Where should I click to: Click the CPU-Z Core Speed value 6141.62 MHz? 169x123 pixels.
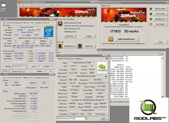coord(19,53)
